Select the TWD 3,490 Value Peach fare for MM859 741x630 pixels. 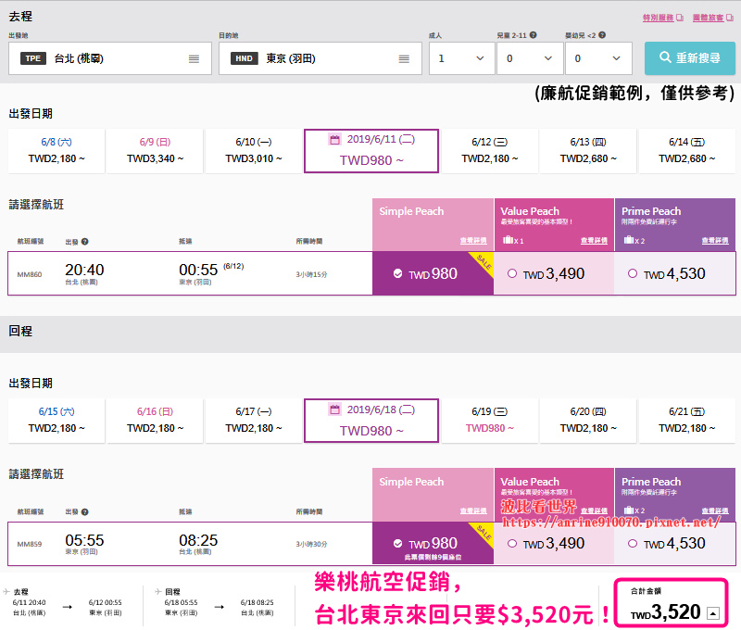554,544
